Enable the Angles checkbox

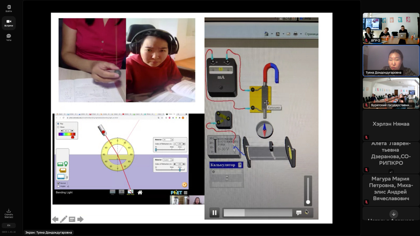58,186
